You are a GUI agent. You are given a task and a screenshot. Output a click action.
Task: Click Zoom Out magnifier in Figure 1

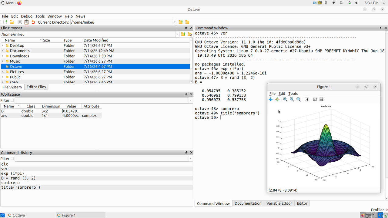pos(292,99)
